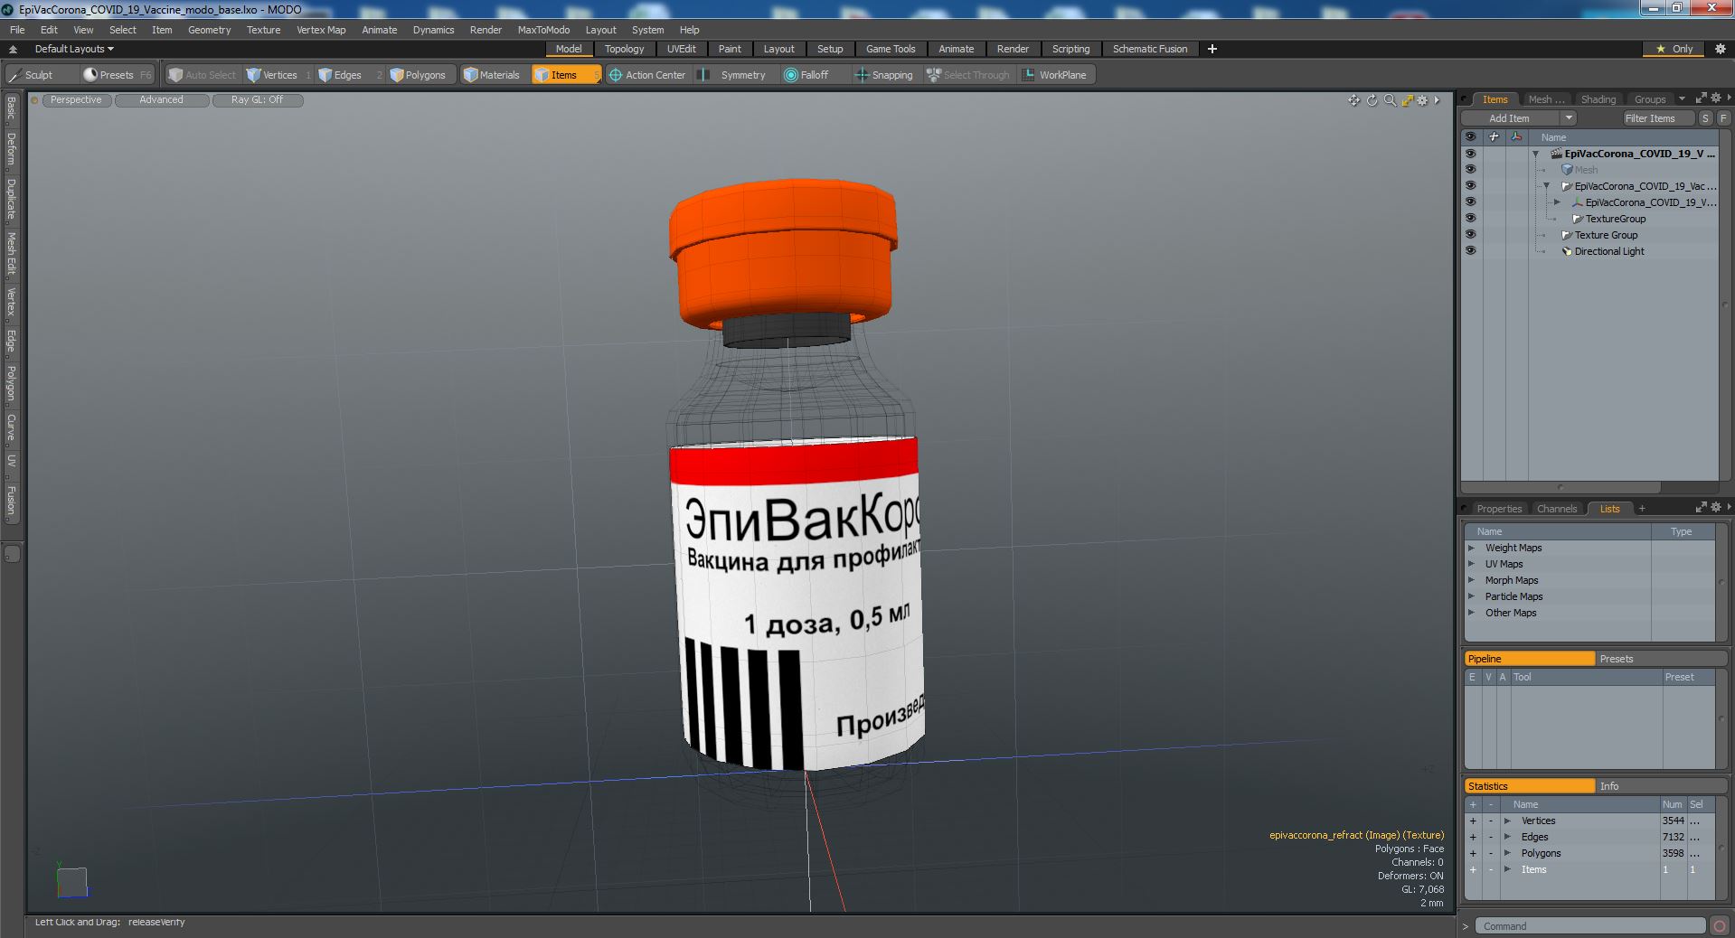Switch to Materials selection mode
Screen dimensions: 1735x938
(x=492, y=75)
